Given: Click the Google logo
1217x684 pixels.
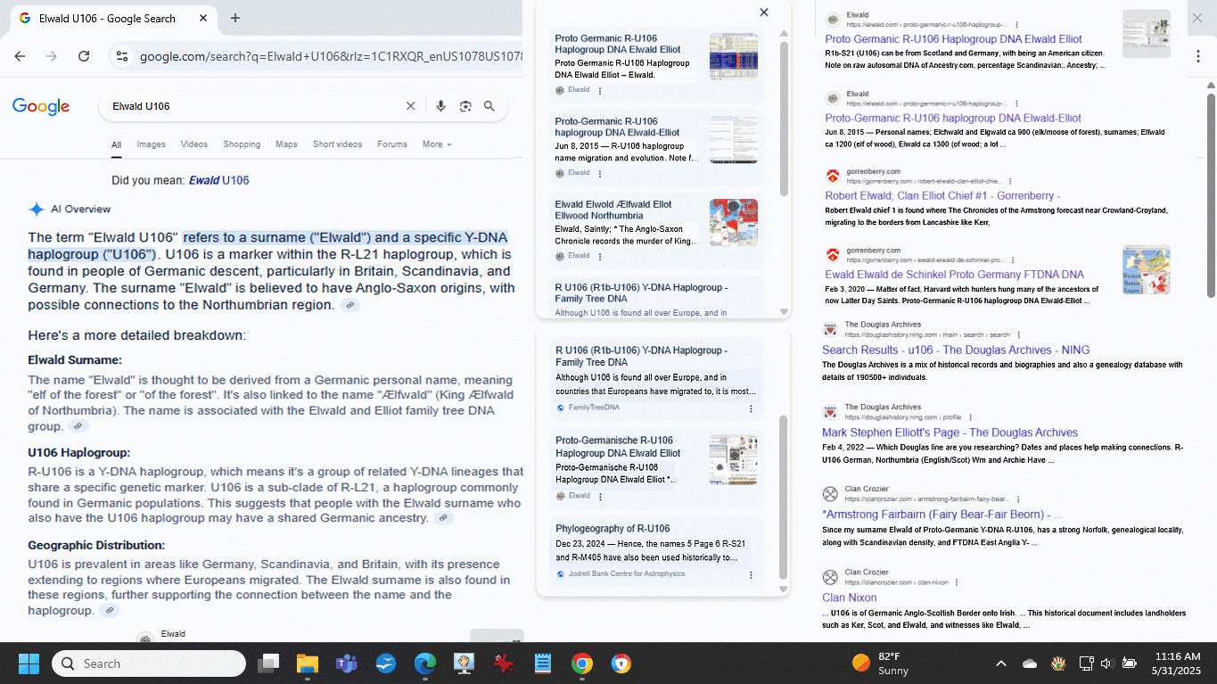Looking at the screenshot, I should point(41,106).
